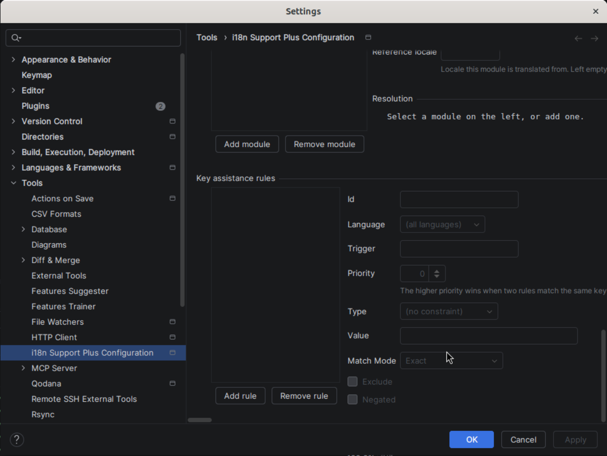The width and height of the screenshot is (607, 456).
Task: Expand the Database node
Action: click(23, 229)
